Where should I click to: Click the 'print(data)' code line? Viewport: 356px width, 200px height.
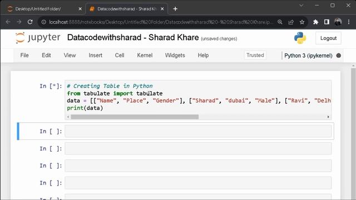tap(85, 108)
